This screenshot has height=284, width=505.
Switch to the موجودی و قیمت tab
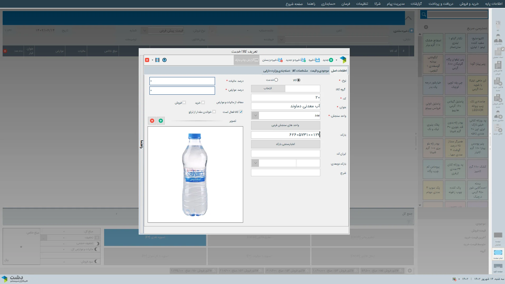pyautogui.click(x=319, y=71)
